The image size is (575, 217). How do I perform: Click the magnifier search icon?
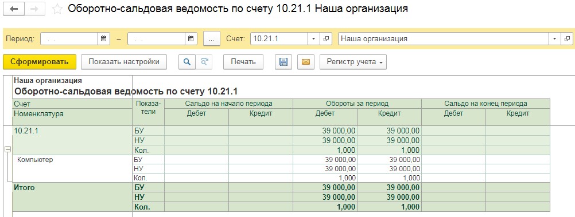pyautogui.click(x=187, y=62)
